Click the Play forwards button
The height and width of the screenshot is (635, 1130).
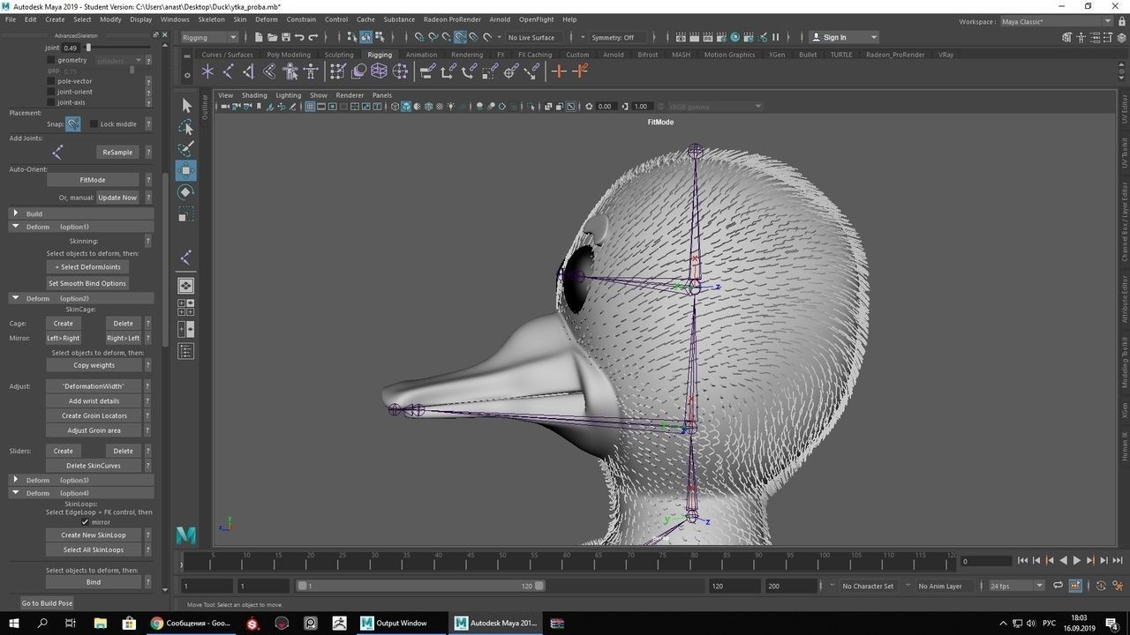tap(1076, 561)
